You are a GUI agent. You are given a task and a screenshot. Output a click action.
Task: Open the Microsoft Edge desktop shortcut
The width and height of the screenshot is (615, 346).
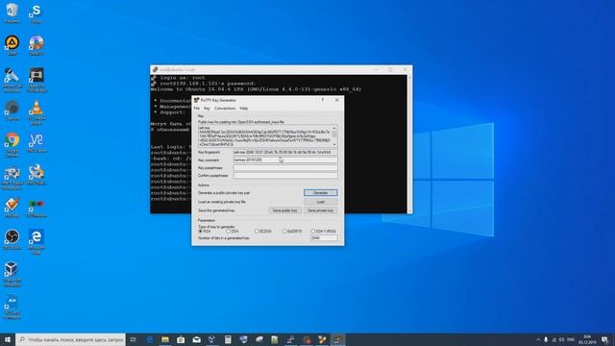[x=37, y=241]
